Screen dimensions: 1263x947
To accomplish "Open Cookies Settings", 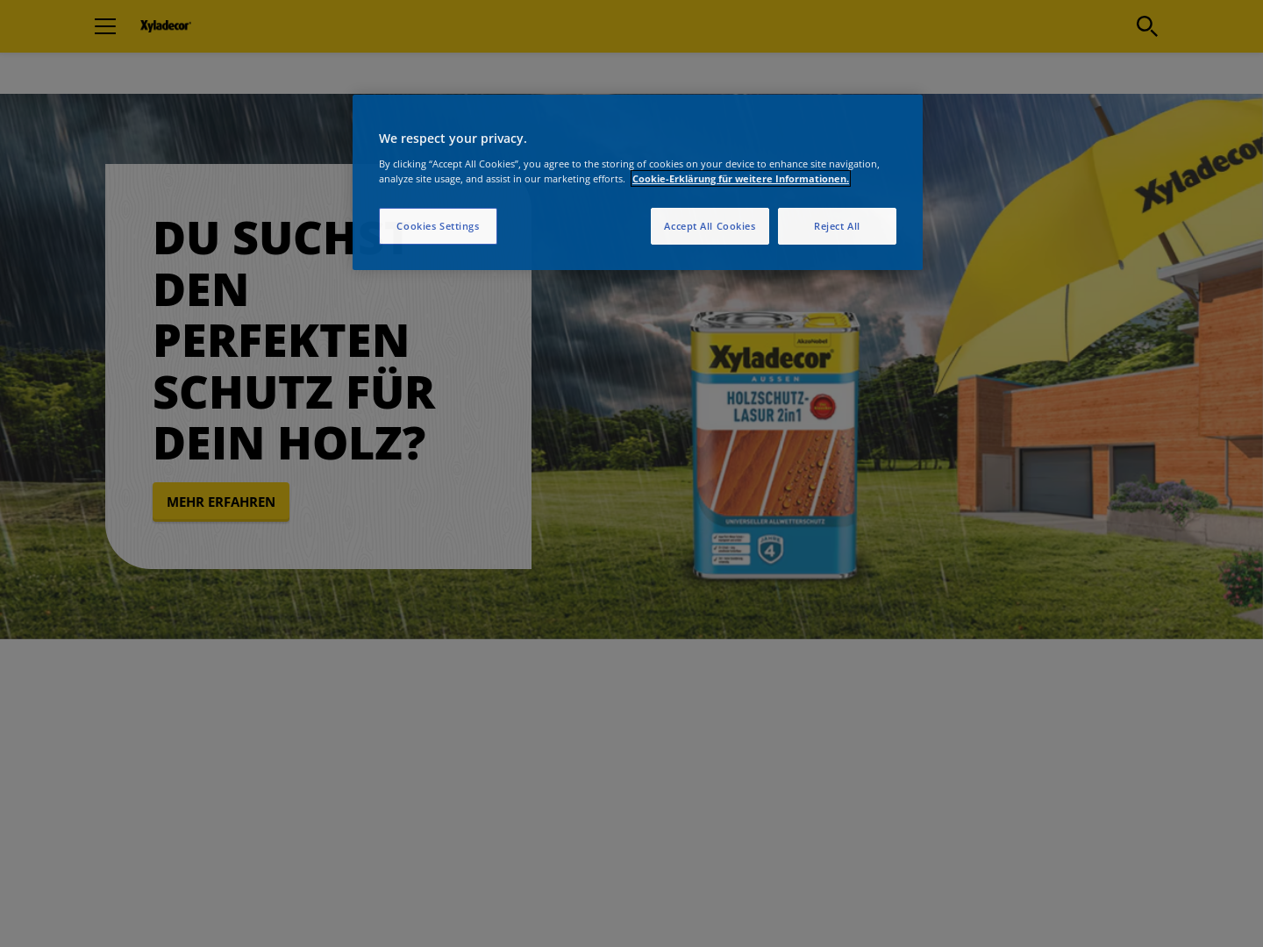I will point(438,226).
